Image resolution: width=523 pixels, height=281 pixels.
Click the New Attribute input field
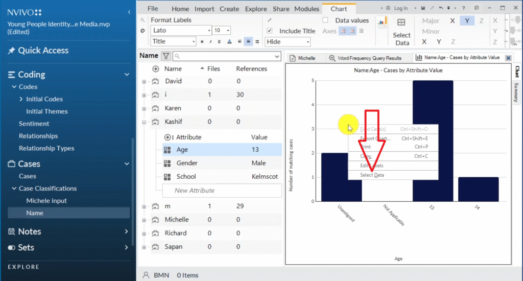(222, 191)
